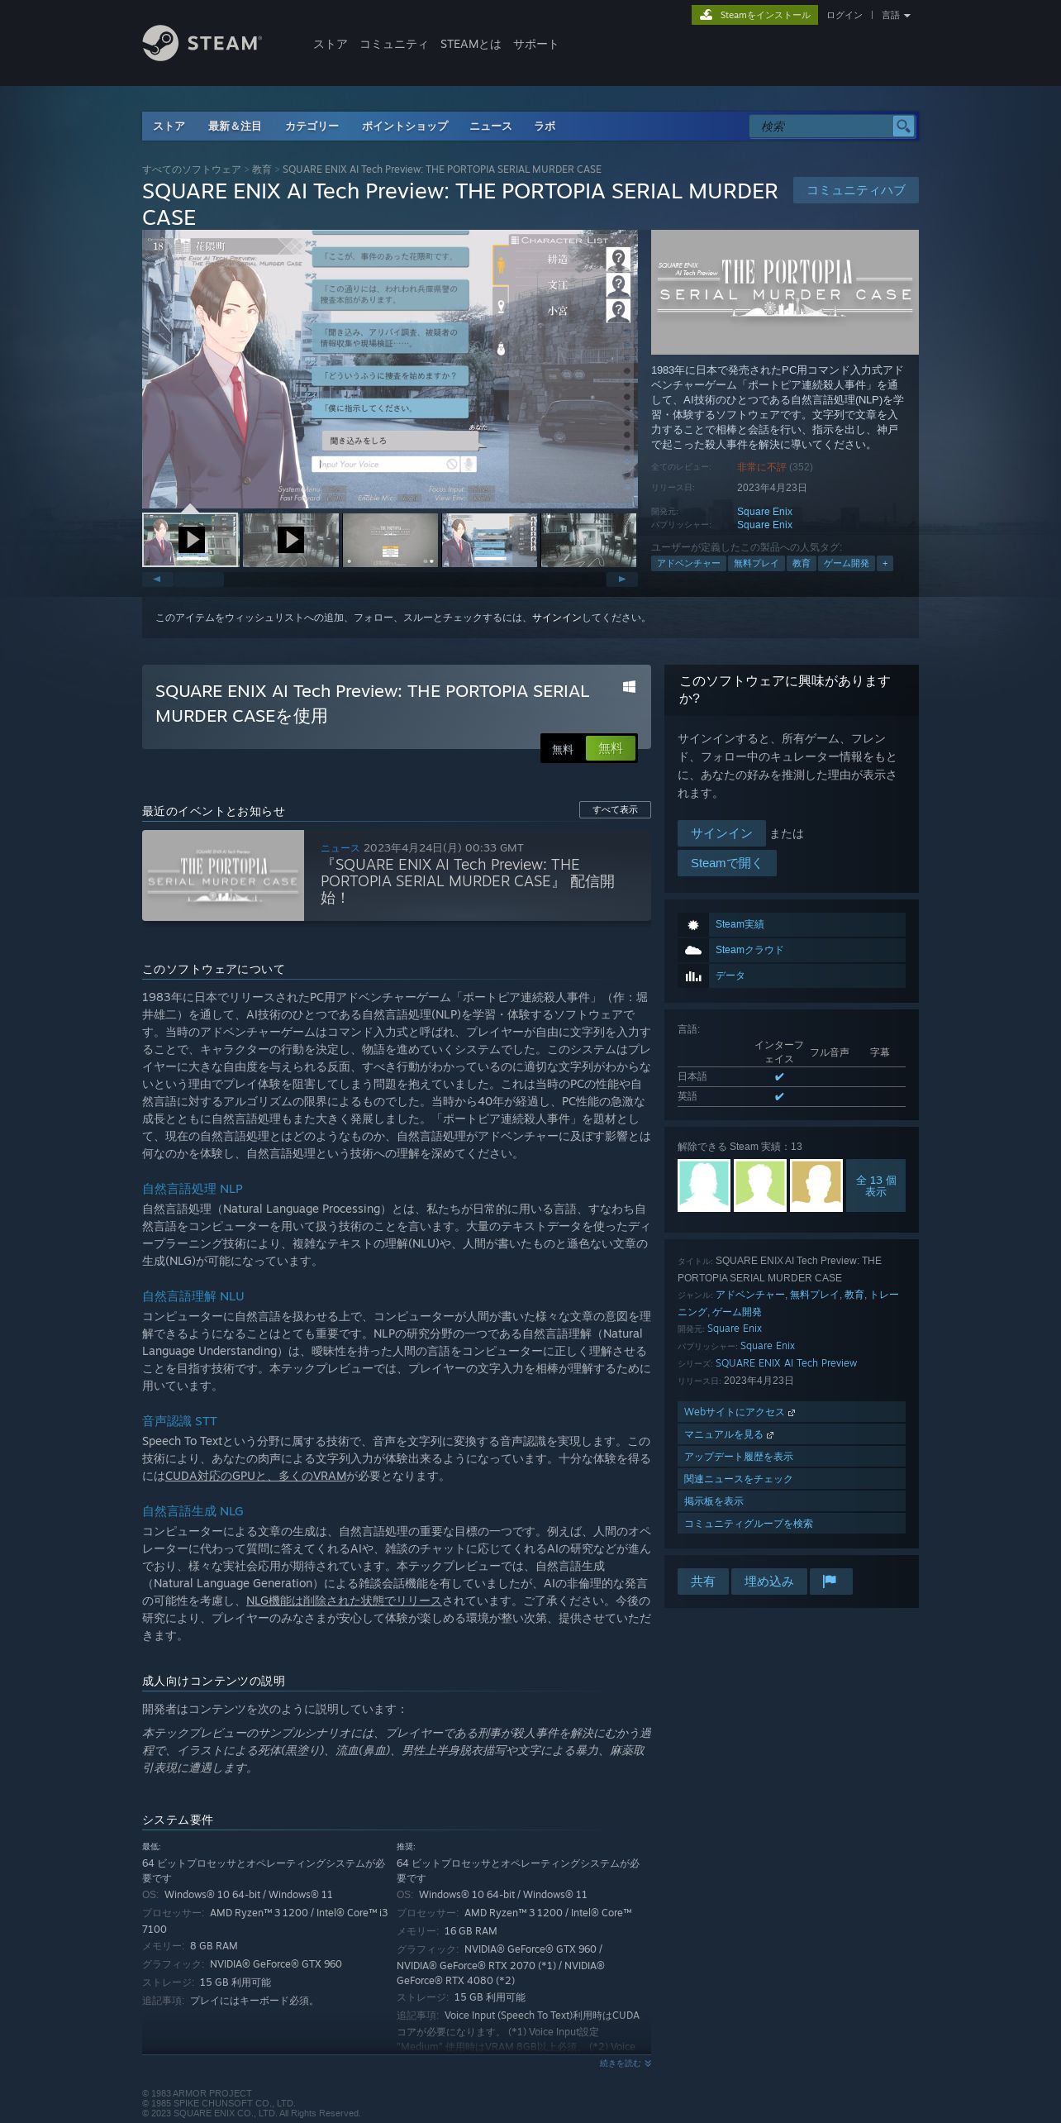Click the search magnifier icon
This screenshot has height=2123, width=1061.
point(903,126)
